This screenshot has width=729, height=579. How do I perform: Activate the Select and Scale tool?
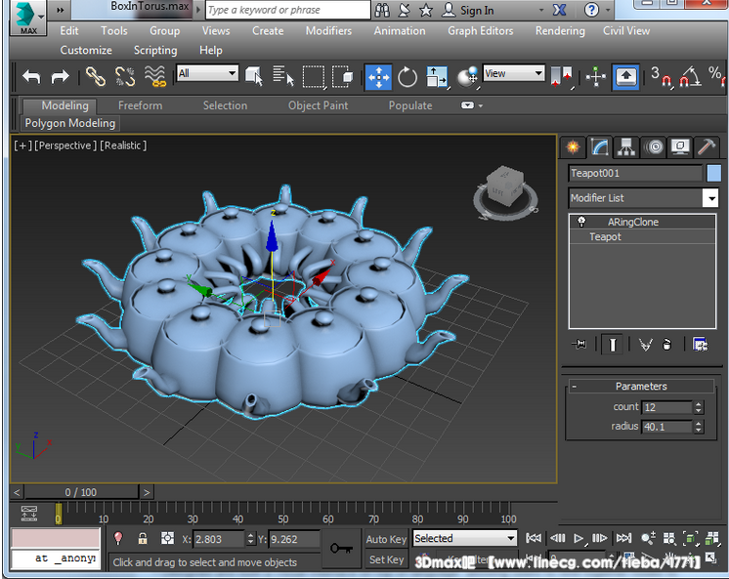[437, 77]
